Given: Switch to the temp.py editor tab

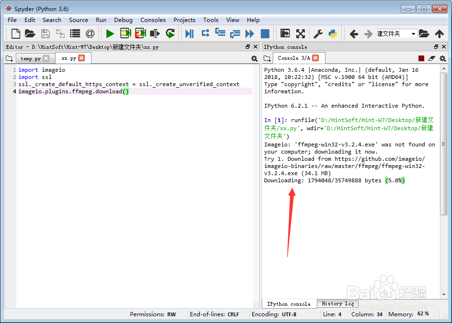Looking at the screenshot, I should [31, 58].
